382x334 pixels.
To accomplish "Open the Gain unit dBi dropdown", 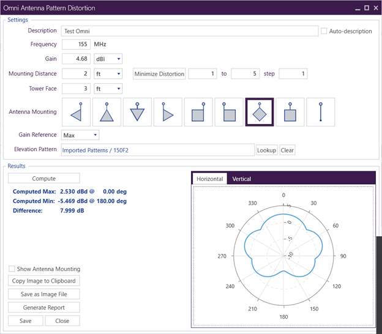I will tap(108, 59).
